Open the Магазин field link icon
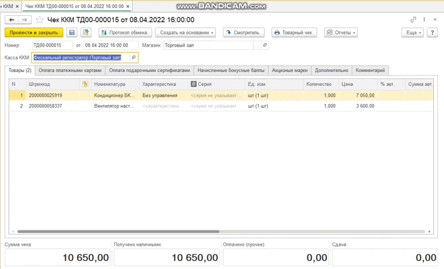444x269 pixels. pyautogui.click(x=265, y=45)
